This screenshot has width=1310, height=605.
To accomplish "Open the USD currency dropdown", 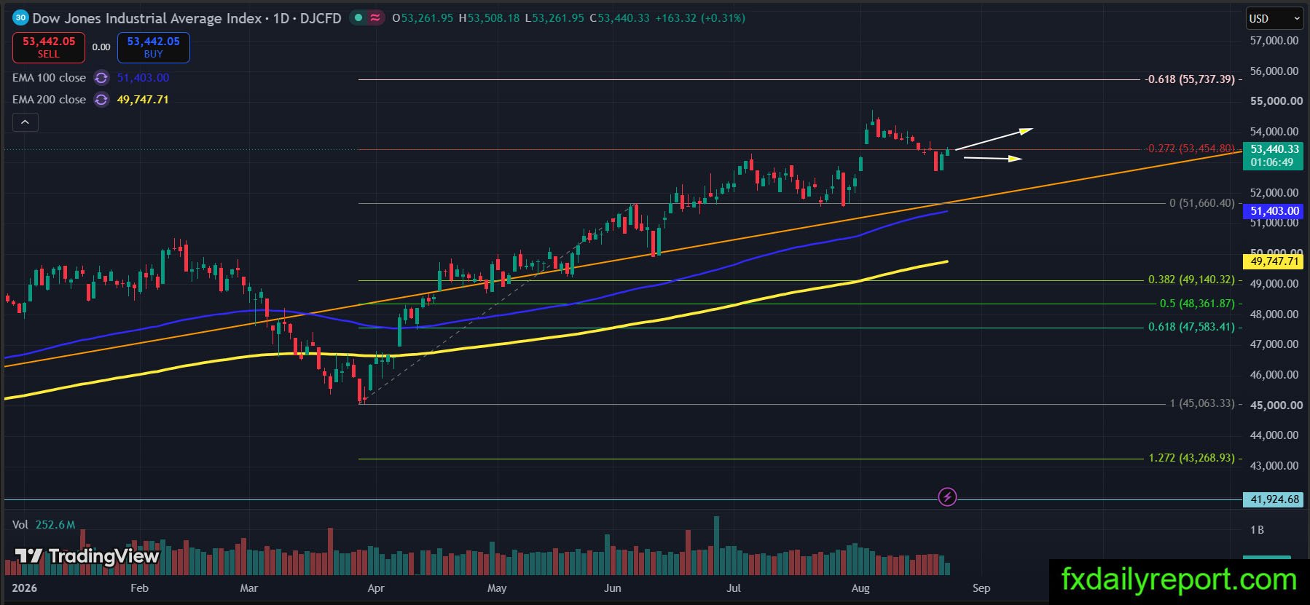I will 1274,19.
